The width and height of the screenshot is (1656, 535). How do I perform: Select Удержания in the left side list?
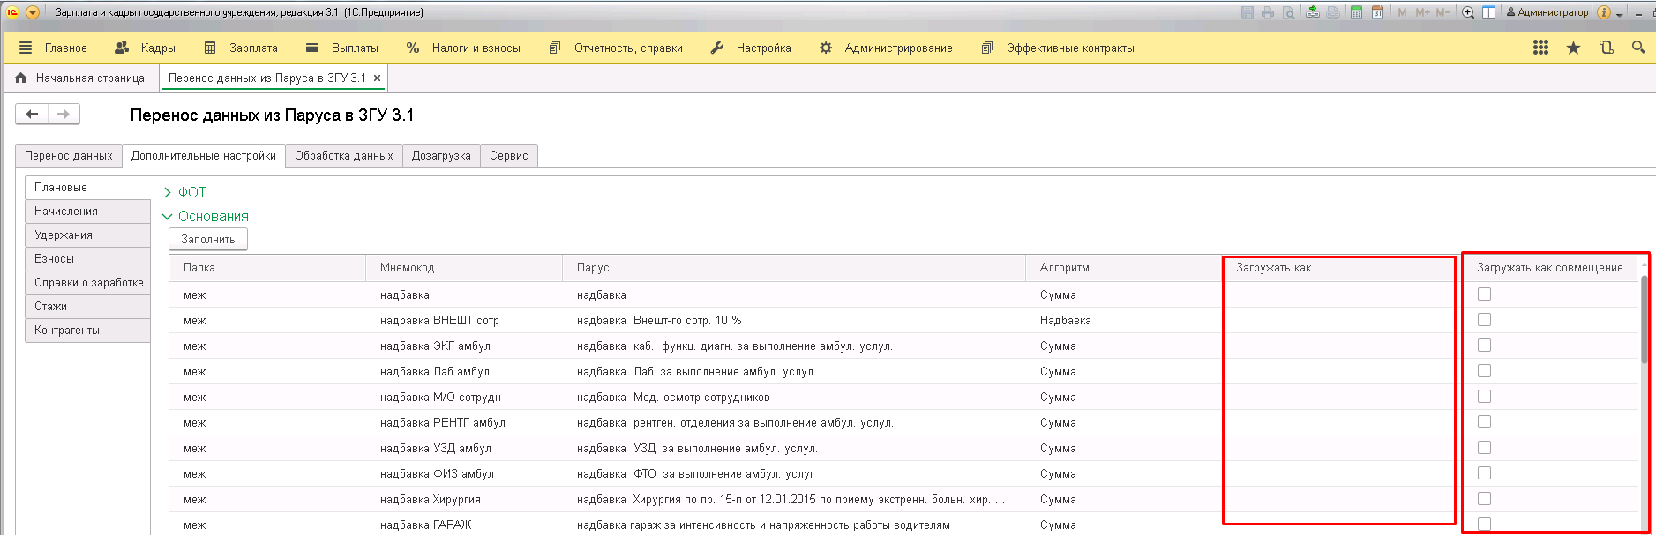pyautogui.click(x=64, y=235)
